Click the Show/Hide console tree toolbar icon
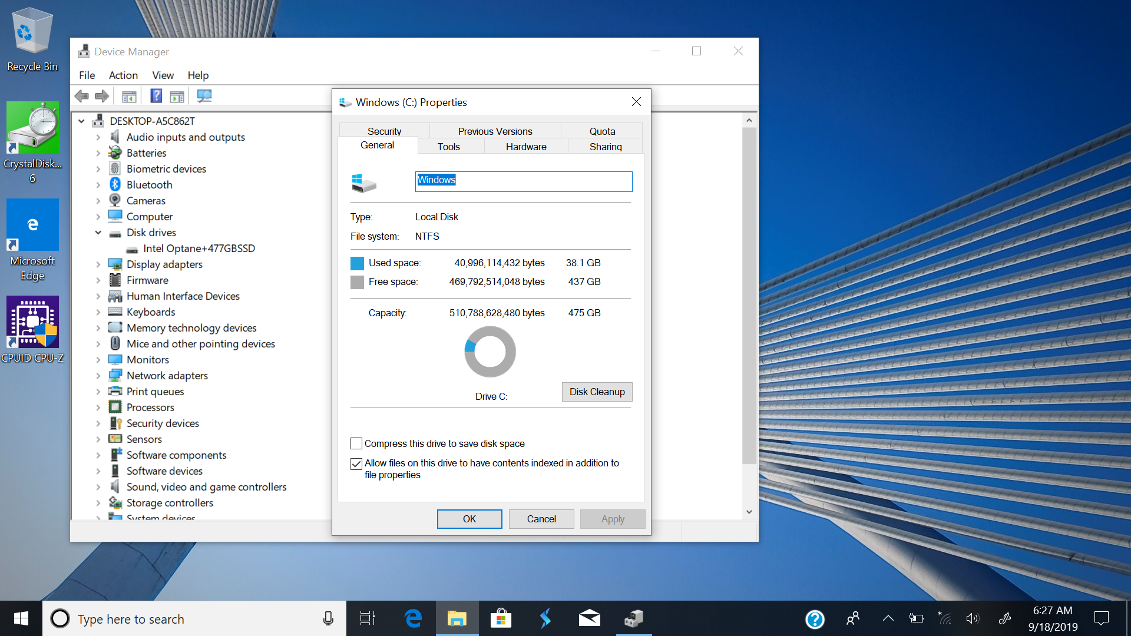1131x636 pixels. (x=129, y=96)
